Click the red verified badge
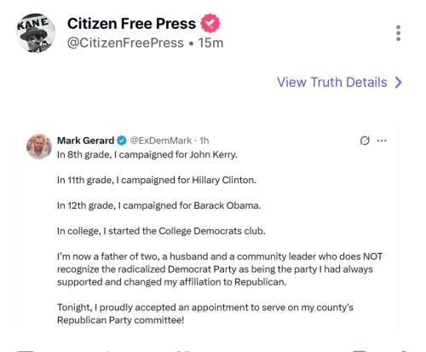The image size is (426, 352). tap(210, 23)
